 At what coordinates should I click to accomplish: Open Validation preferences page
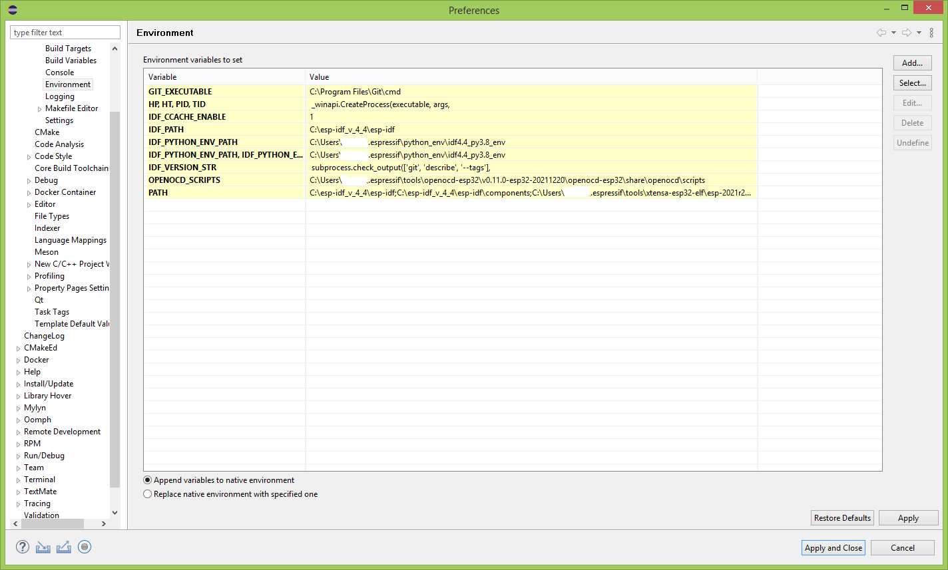[x=41, y=515]
